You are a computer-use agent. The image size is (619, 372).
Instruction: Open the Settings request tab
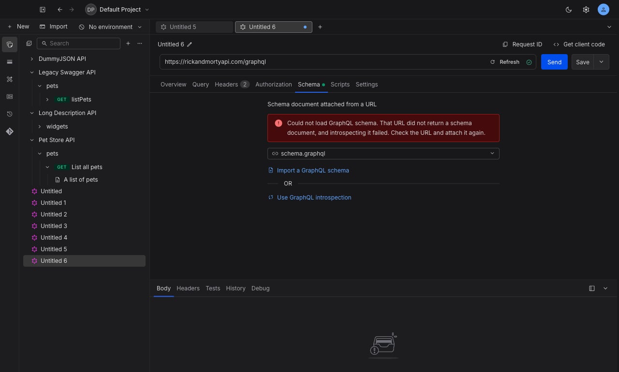[x=367, y=85]
